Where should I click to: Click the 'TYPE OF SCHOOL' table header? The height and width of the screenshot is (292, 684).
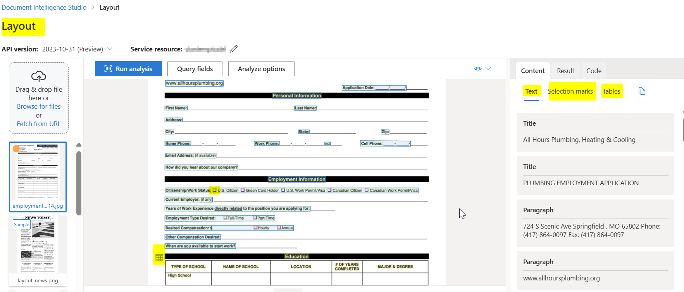[x=188, y=266]
